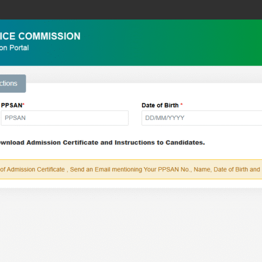
Task: Focus the PPSAN input field
Action: [65, 118]
